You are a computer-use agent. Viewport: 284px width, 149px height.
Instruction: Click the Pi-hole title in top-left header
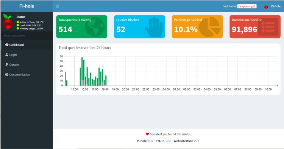(x=27, y=6)
